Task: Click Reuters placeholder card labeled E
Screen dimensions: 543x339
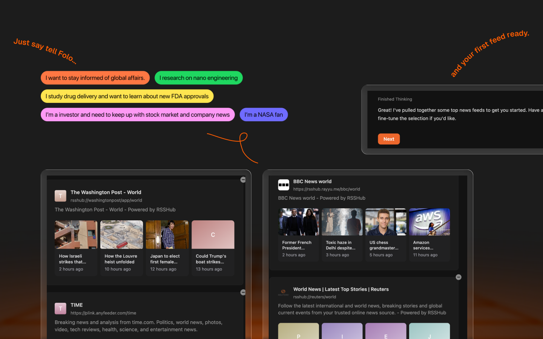Action: click(386, 331)
